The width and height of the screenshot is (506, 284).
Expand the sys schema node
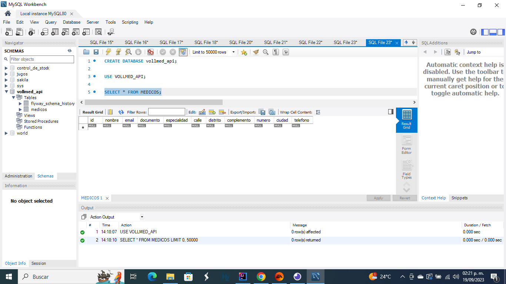6,86
